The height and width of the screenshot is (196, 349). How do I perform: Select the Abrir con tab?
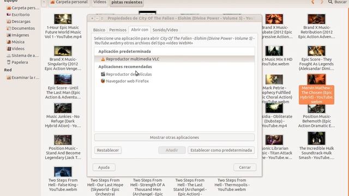(x=140, y=29)
